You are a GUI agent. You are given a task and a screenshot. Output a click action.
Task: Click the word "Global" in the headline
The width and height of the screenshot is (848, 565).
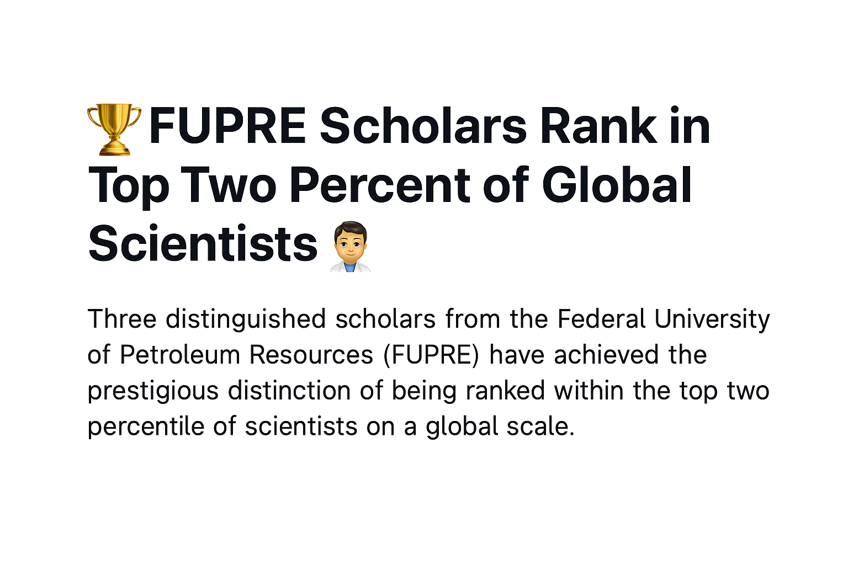coord(617,185)
